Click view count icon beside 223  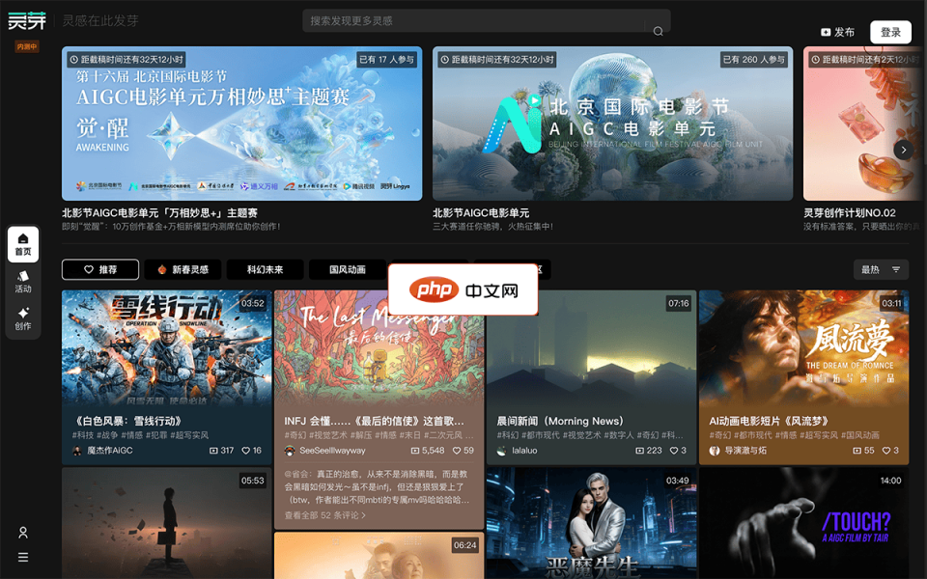click(639, 451)
